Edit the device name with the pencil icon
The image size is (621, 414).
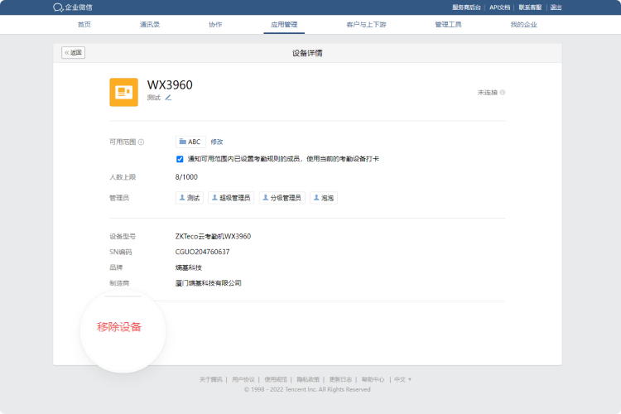point(168,98)
